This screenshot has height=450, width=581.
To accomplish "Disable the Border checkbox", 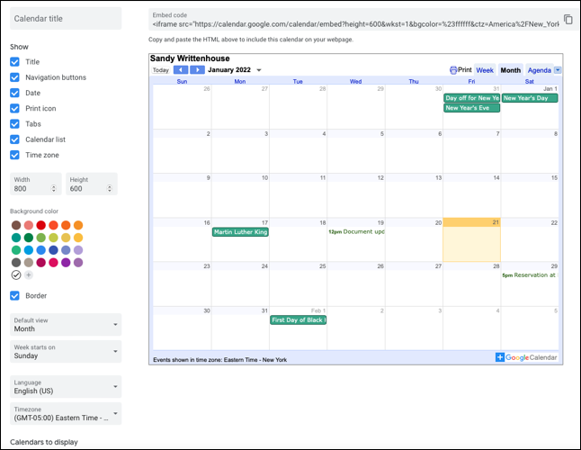I will point(14,295).
